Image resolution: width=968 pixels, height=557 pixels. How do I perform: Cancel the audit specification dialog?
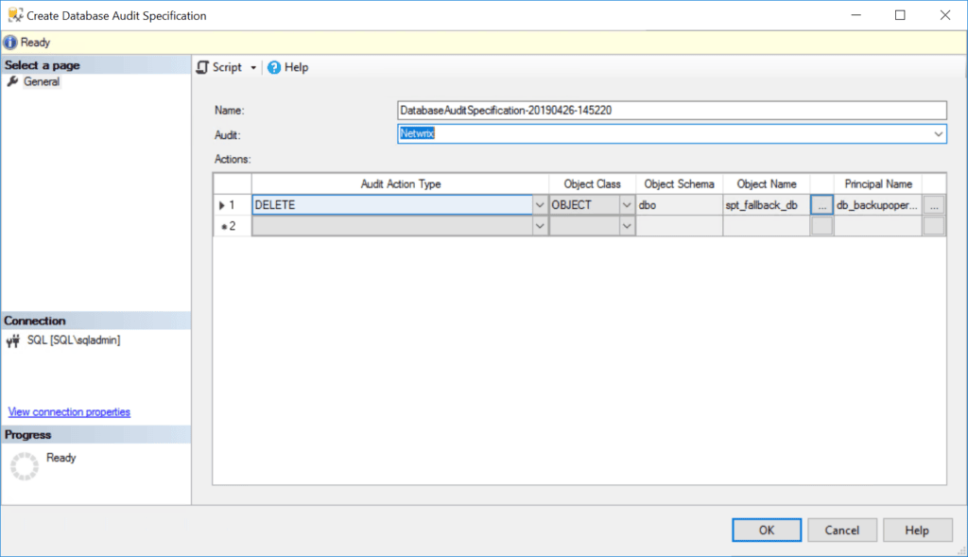pos(841,530)
